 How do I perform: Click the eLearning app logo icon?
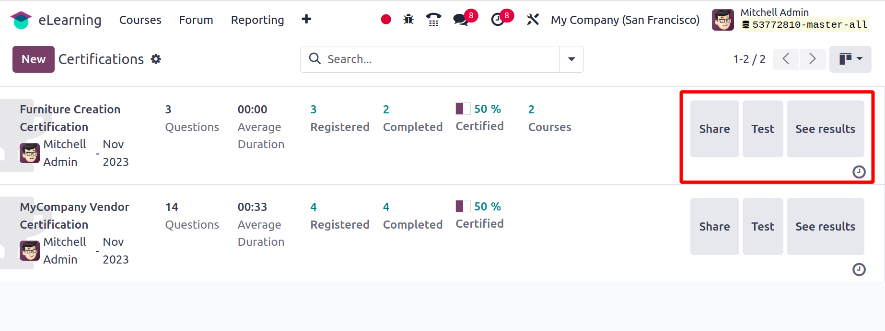[x=21, y=20]
